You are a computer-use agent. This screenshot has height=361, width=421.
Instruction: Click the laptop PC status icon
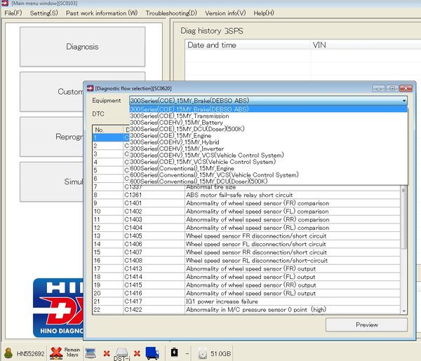coord(91,352)
